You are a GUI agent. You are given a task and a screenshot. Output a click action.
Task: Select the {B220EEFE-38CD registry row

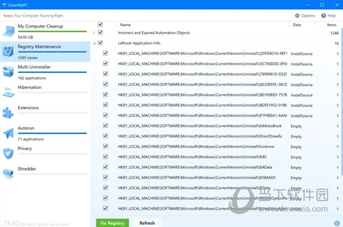click(216, 85)
